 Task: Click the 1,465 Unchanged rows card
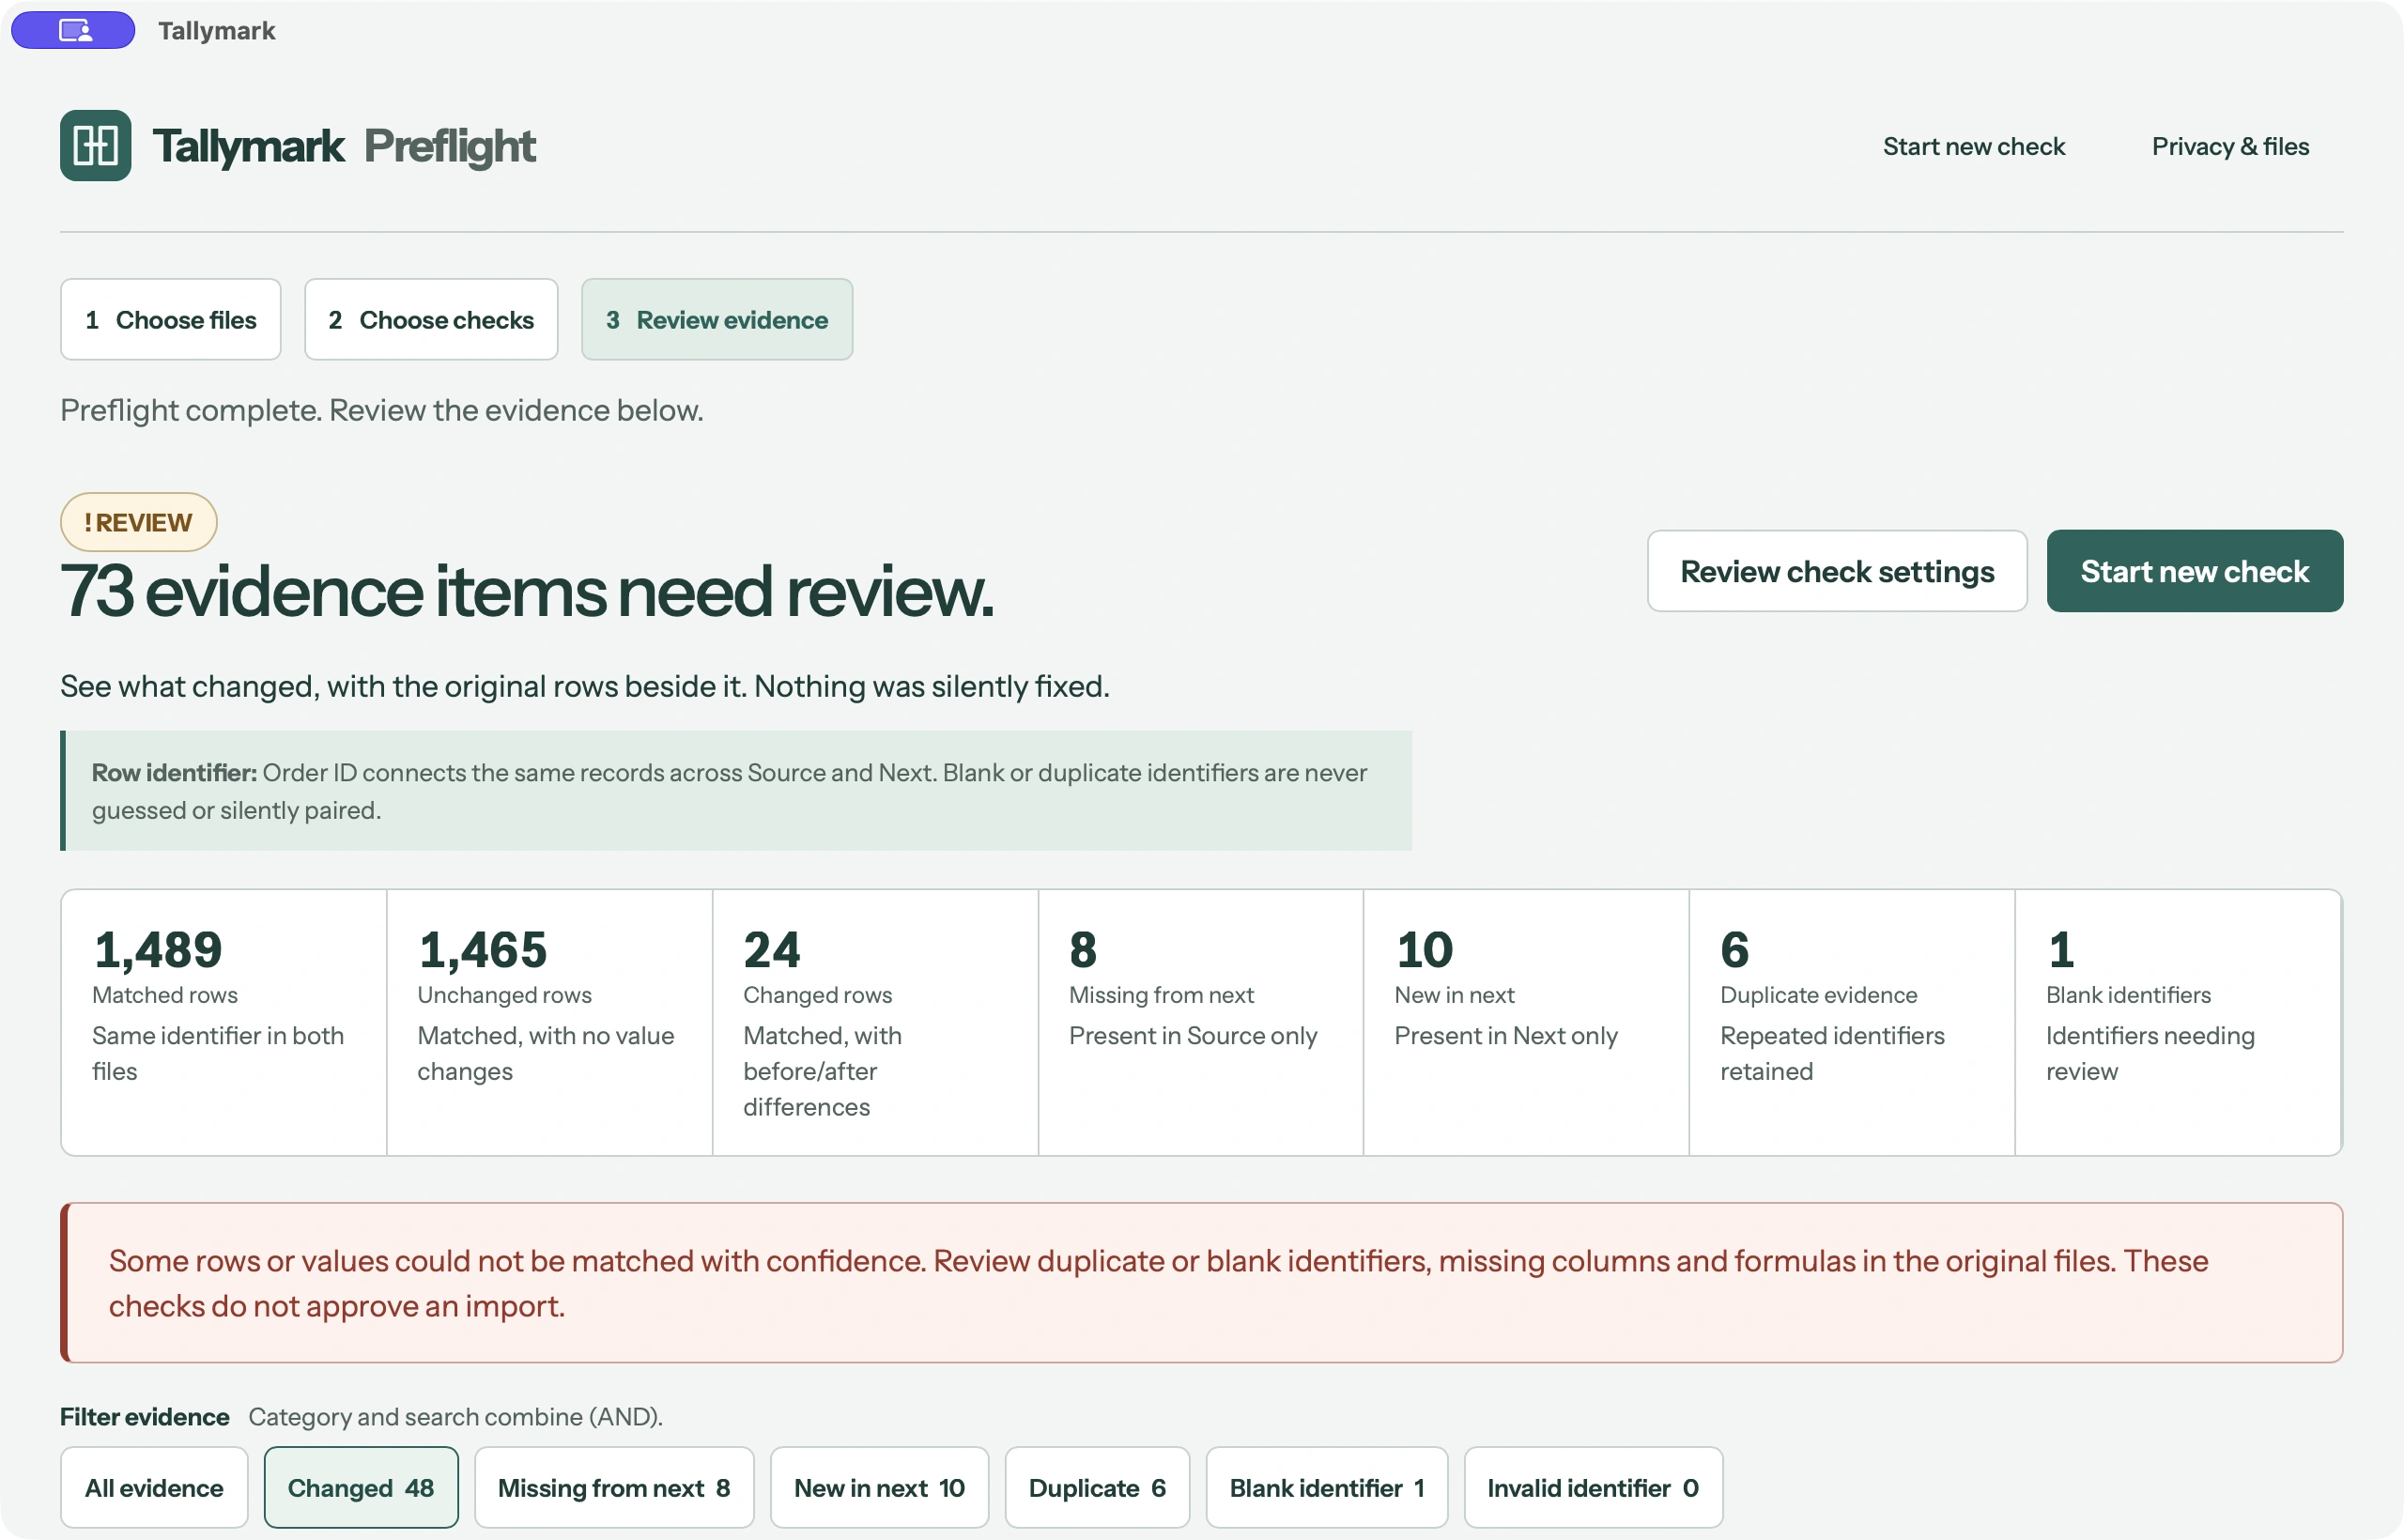click(549, 1022)
